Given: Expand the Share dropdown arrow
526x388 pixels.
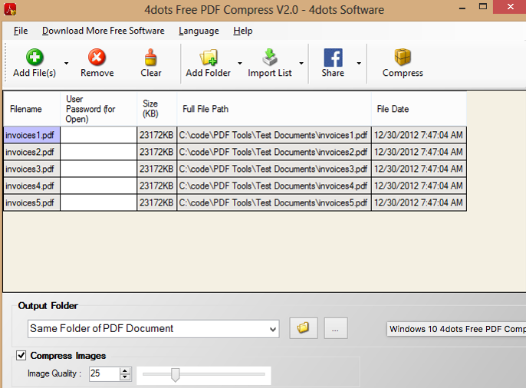Looking at the screenshot, I should click(359, 64).
